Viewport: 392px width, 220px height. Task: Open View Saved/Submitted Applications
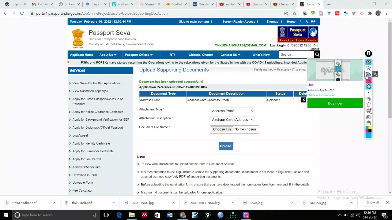tap(96, 83)
